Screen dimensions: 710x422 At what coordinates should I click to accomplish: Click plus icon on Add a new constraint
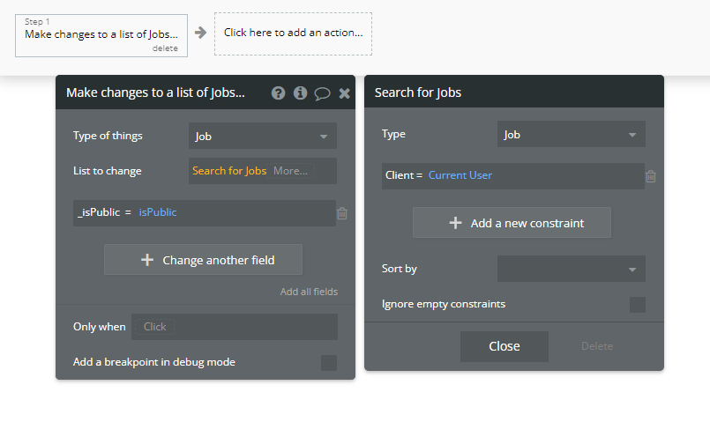(x=455, y=223)
